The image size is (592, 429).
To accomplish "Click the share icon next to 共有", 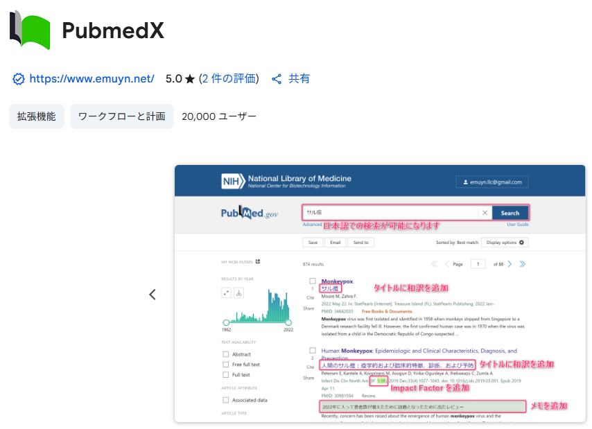I will coord(277,79).
